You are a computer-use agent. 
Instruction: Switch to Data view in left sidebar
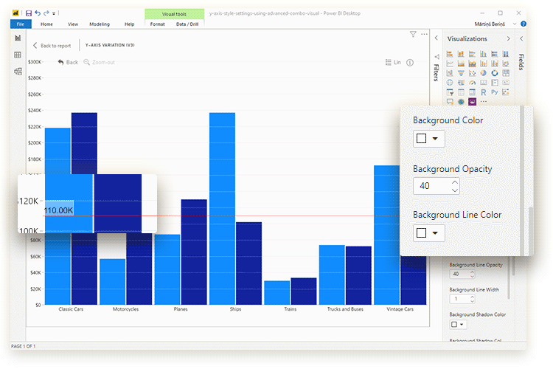pyautogui.click(x=18, y=55)
